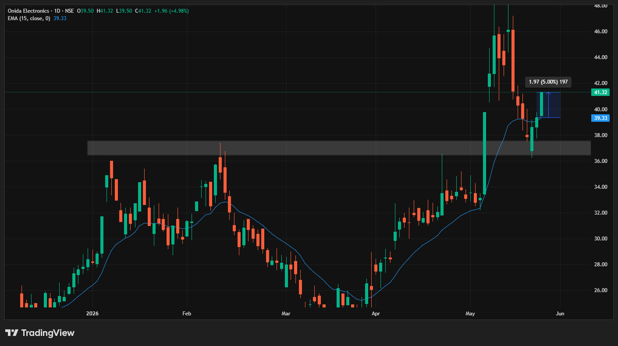618x346 pixels.
Task: Click the blue 39.33 EMA price axis label
Action: (x=600, y=118)
